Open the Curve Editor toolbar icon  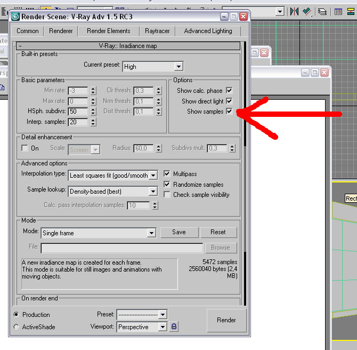[x=338, y=11]
